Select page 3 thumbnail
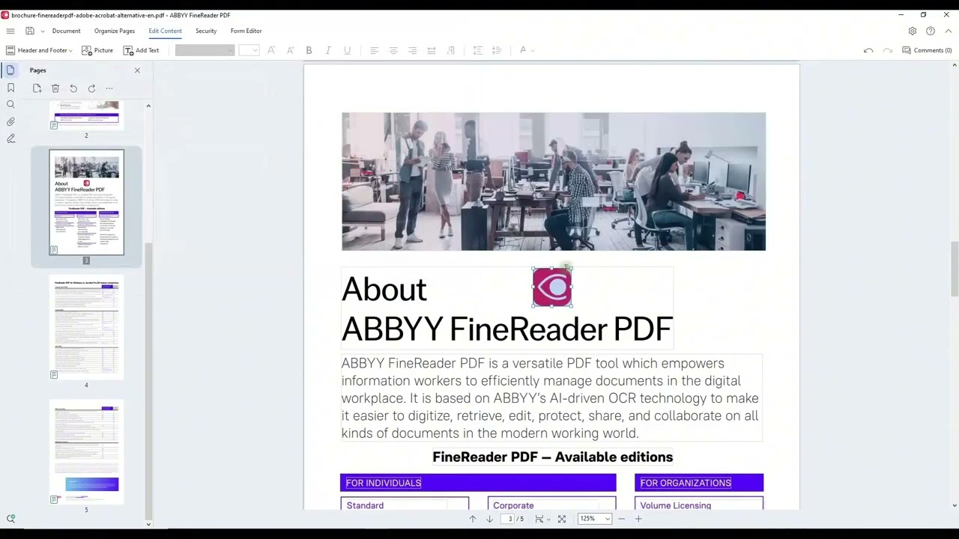The image size is (959, 539). coord(86,202)
